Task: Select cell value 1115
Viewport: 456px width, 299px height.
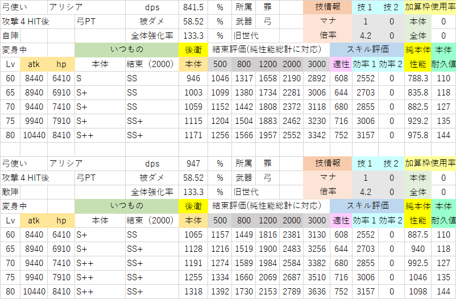Action: pos(193,121)
